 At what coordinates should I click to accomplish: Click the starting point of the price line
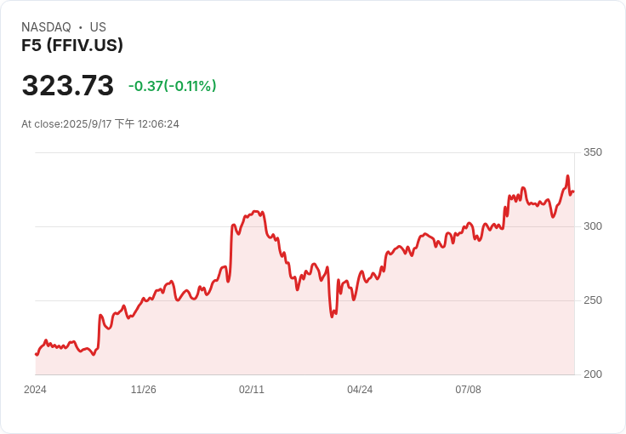tap(36, 354)
